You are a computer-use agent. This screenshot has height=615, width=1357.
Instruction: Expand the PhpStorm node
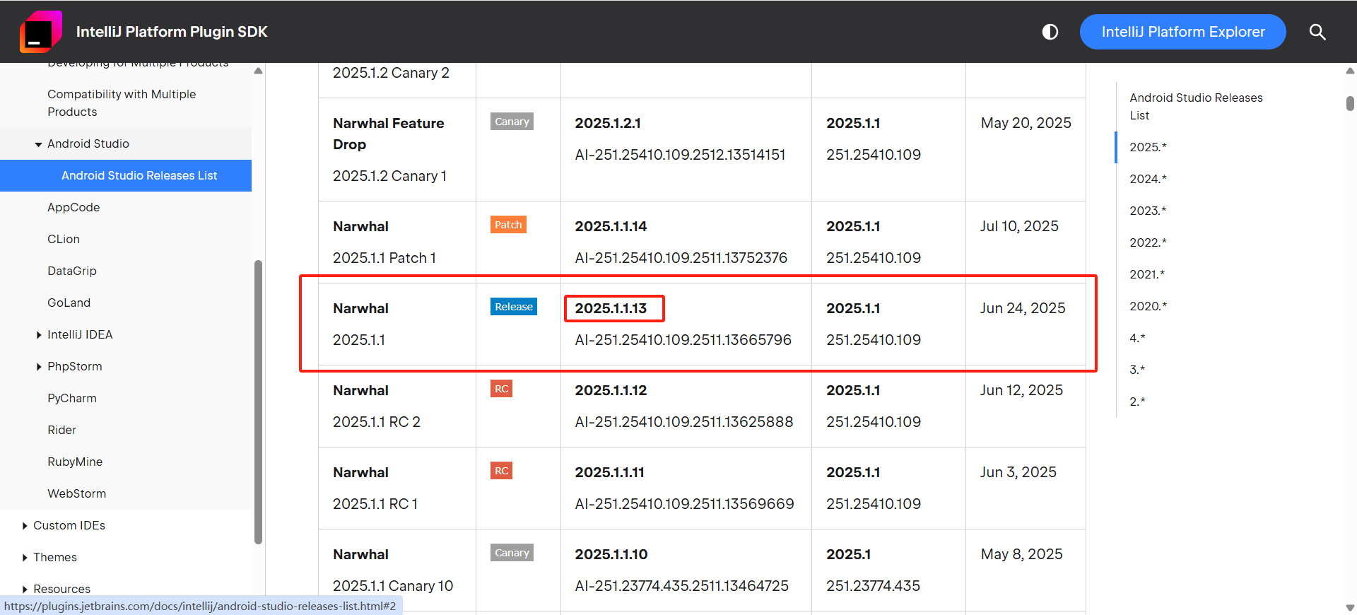39,367
